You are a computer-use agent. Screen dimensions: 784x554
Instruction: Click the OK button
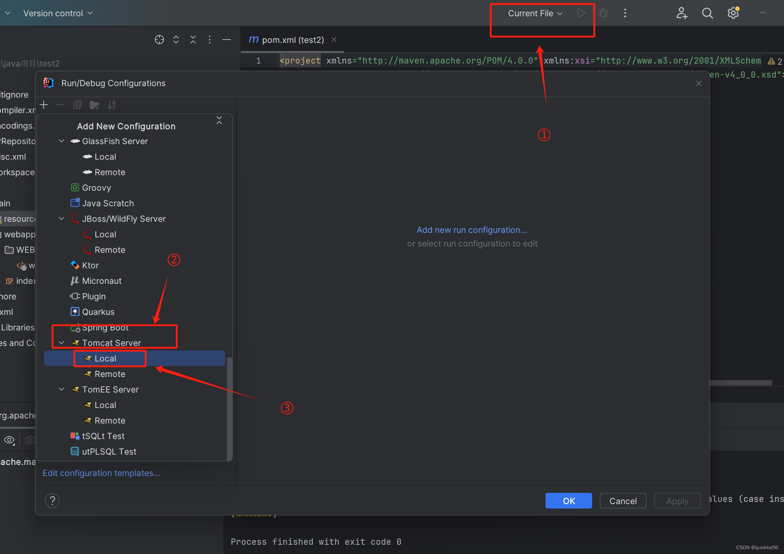(569, 501)
